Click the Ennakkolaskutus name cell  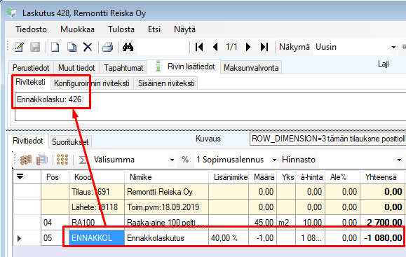166,238
